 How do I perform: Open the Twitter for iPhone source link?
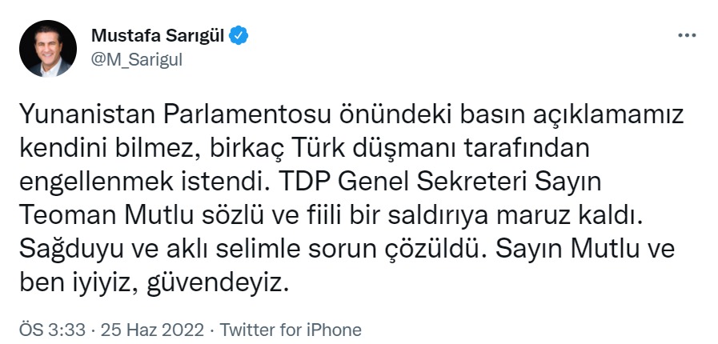pos(291,330)
